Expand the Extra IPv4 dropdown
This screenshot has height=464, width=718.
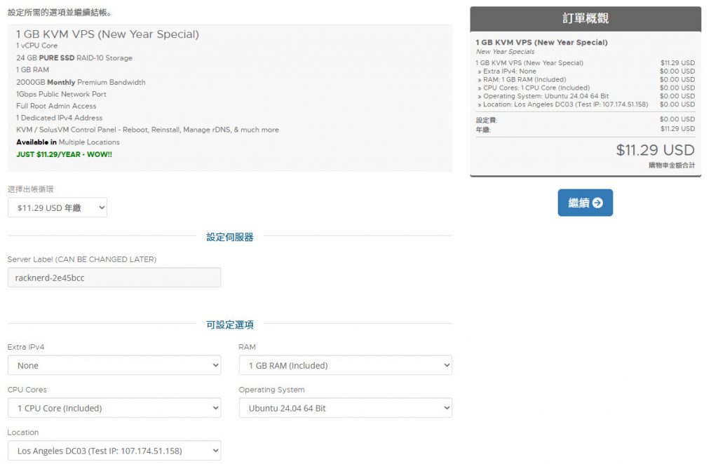click(114, 365)
